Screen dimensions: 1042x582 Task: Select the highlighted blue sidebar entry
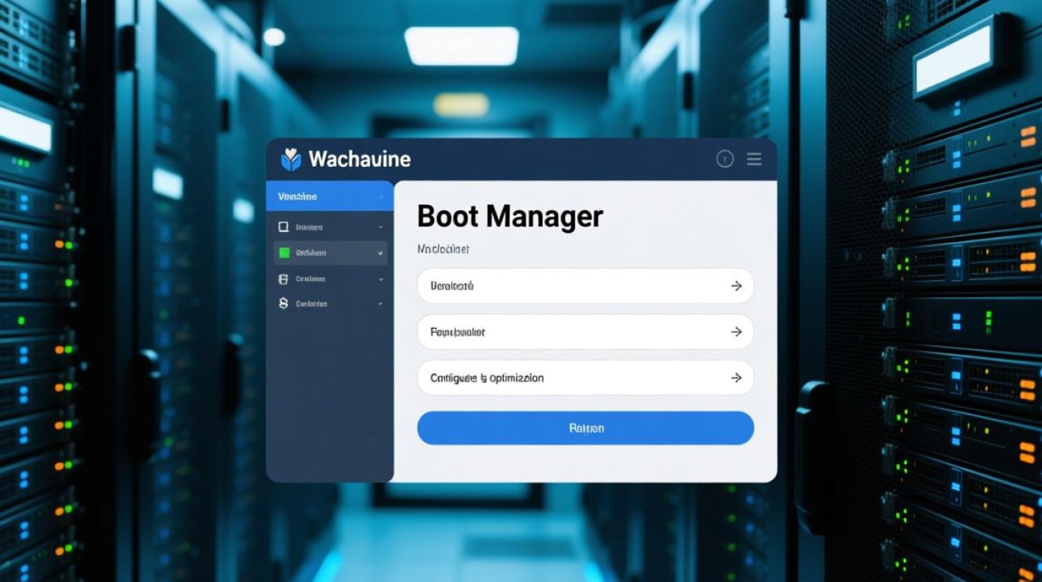tap(326, 196)
